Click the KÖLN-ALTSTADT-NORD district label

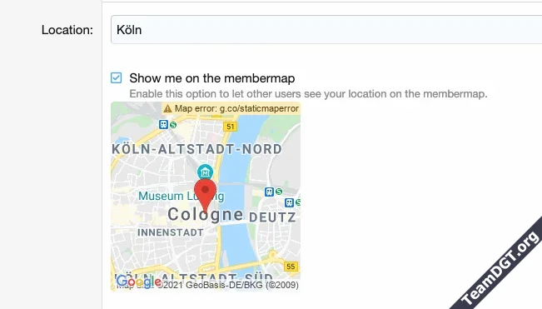click(197, 149)
